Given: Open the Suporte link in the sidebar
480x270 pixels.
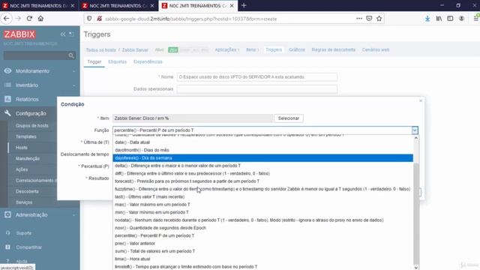Looking at the screenshot, I should pyautogui.click(x=23, y=233).
